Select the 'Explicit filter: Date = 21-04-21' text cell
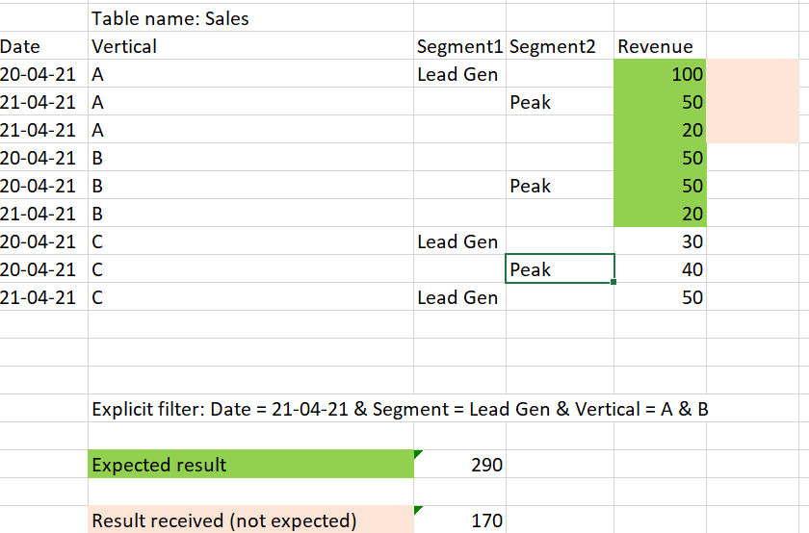 [x=400, y=409]
